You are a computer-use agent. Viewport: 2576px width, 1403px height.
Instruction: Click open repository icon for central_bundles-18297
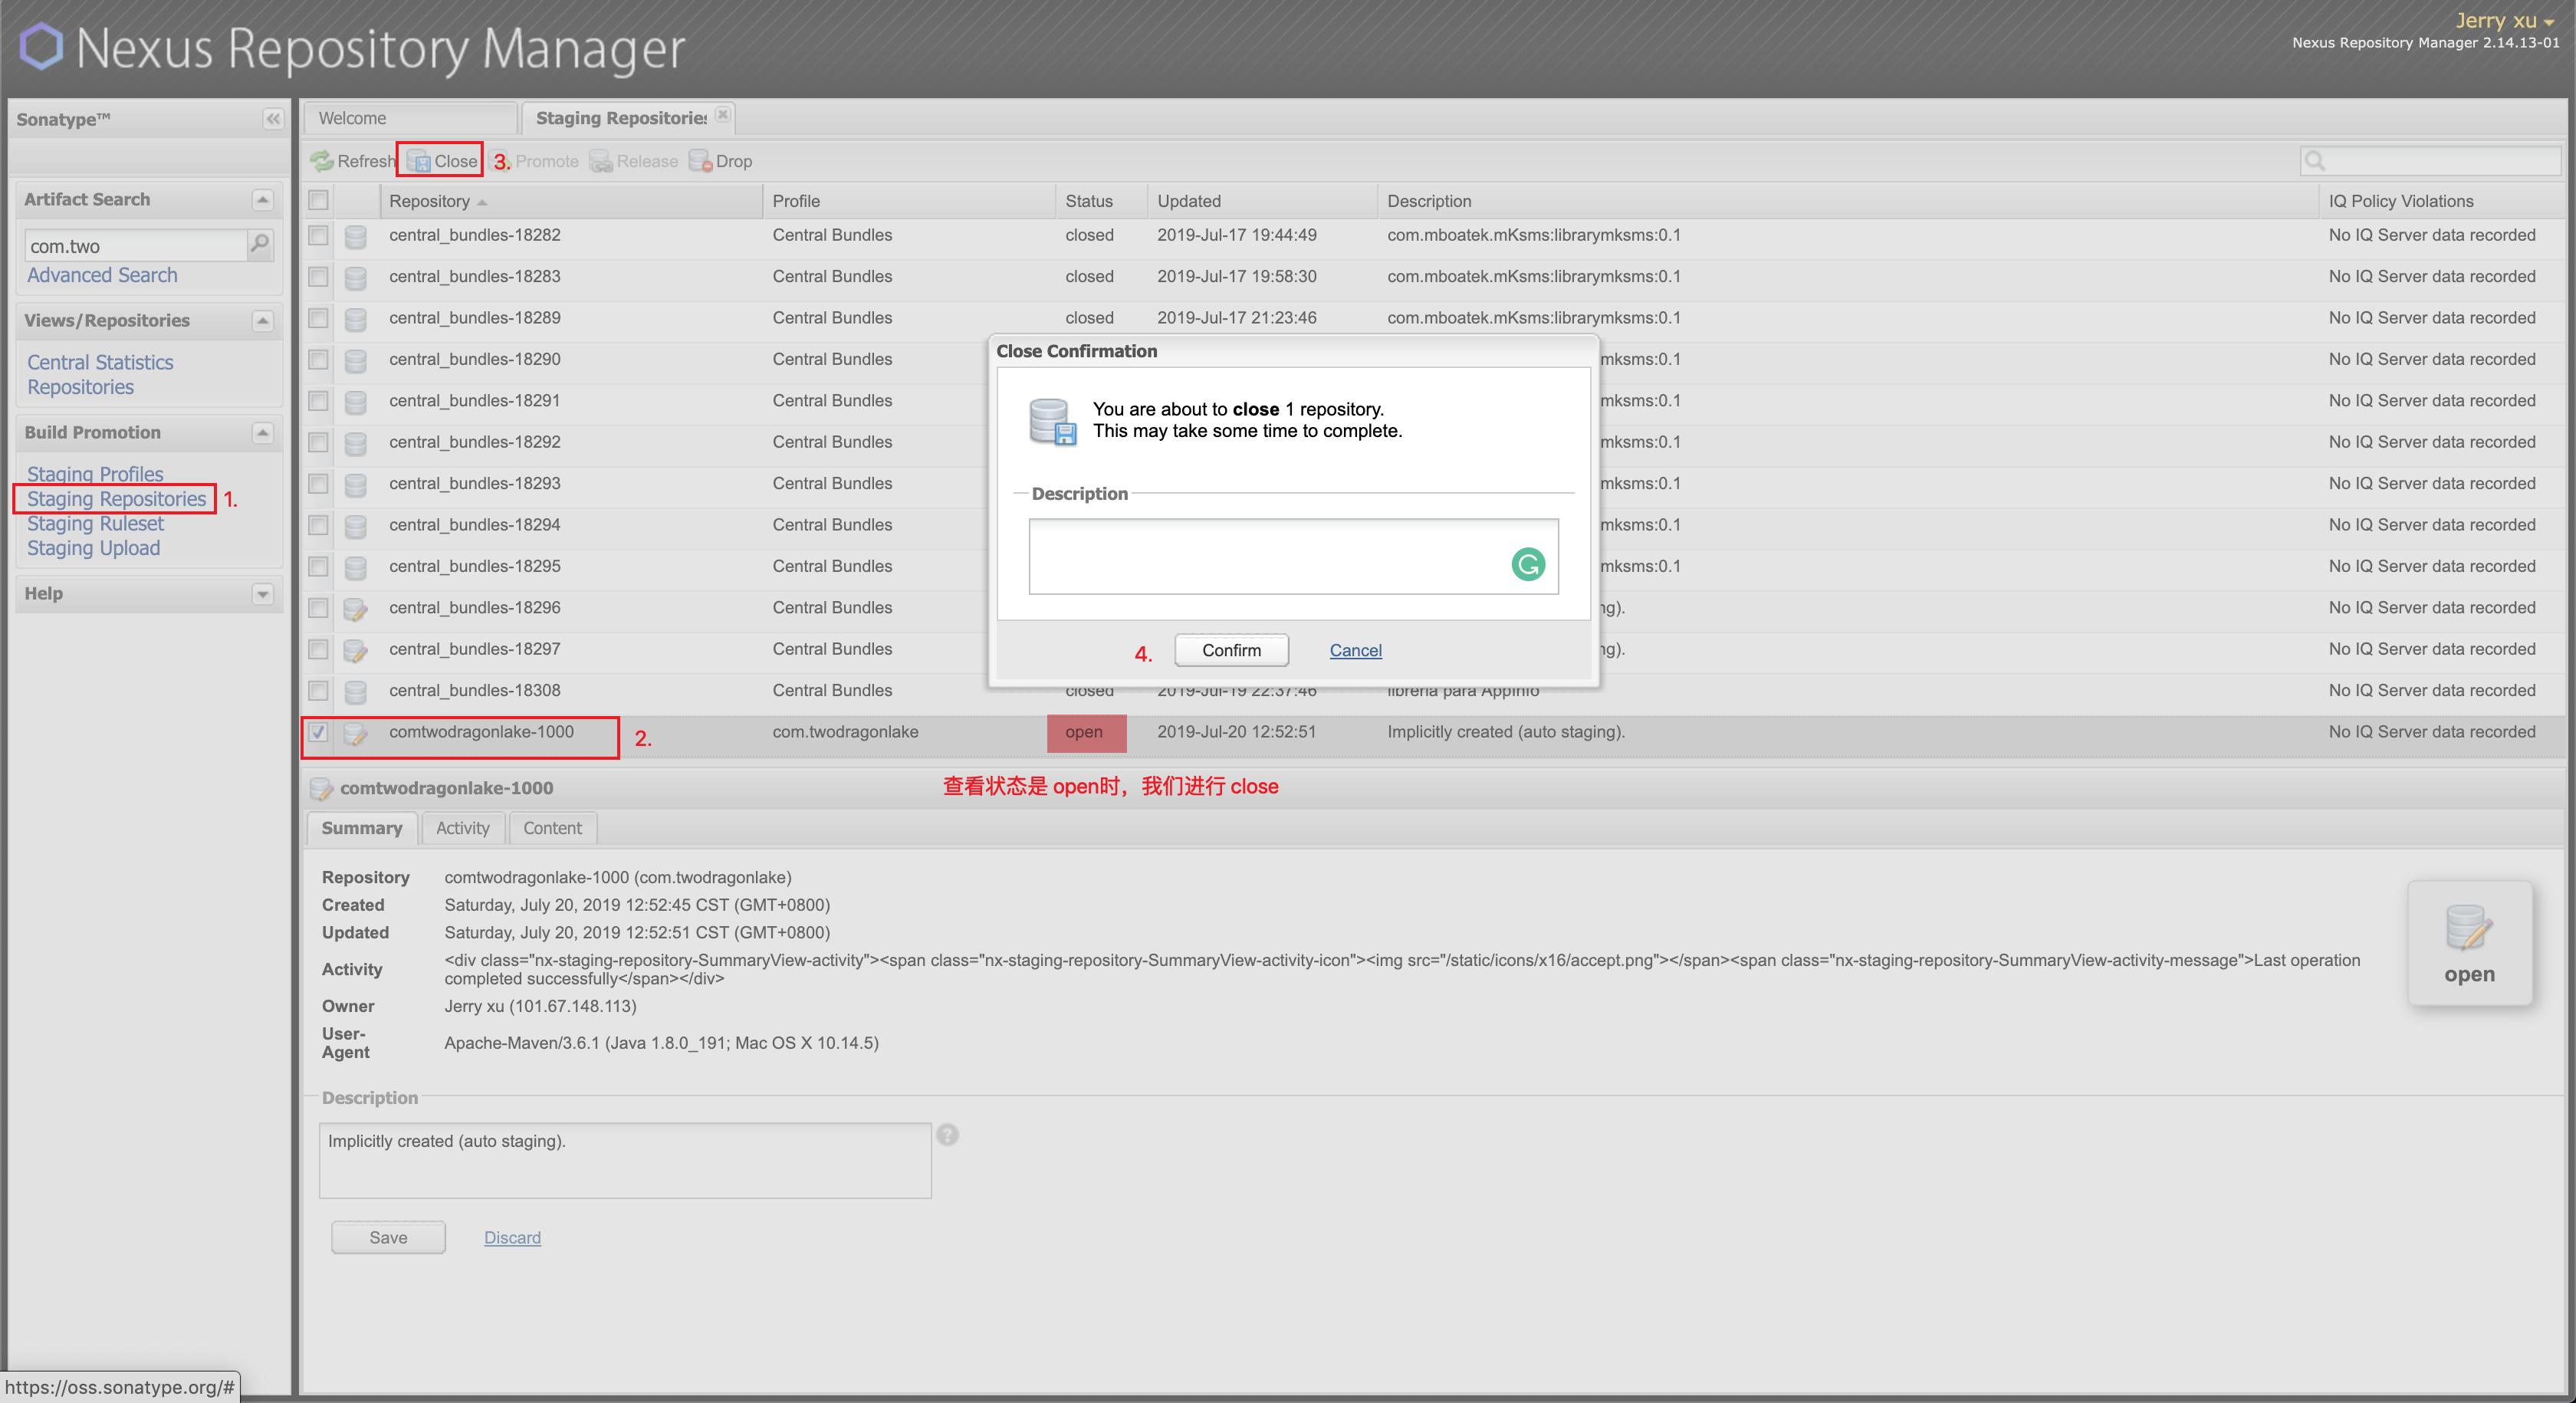coord(355,650)
